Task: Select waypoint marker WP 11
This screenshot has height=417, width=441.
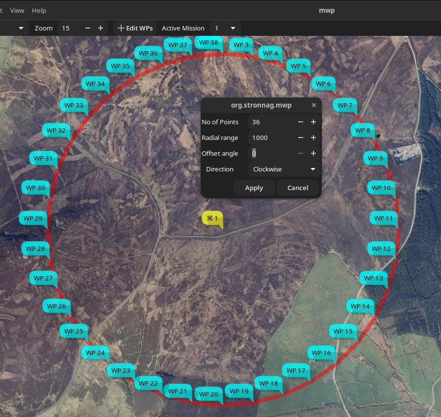Action: (384, 218)
